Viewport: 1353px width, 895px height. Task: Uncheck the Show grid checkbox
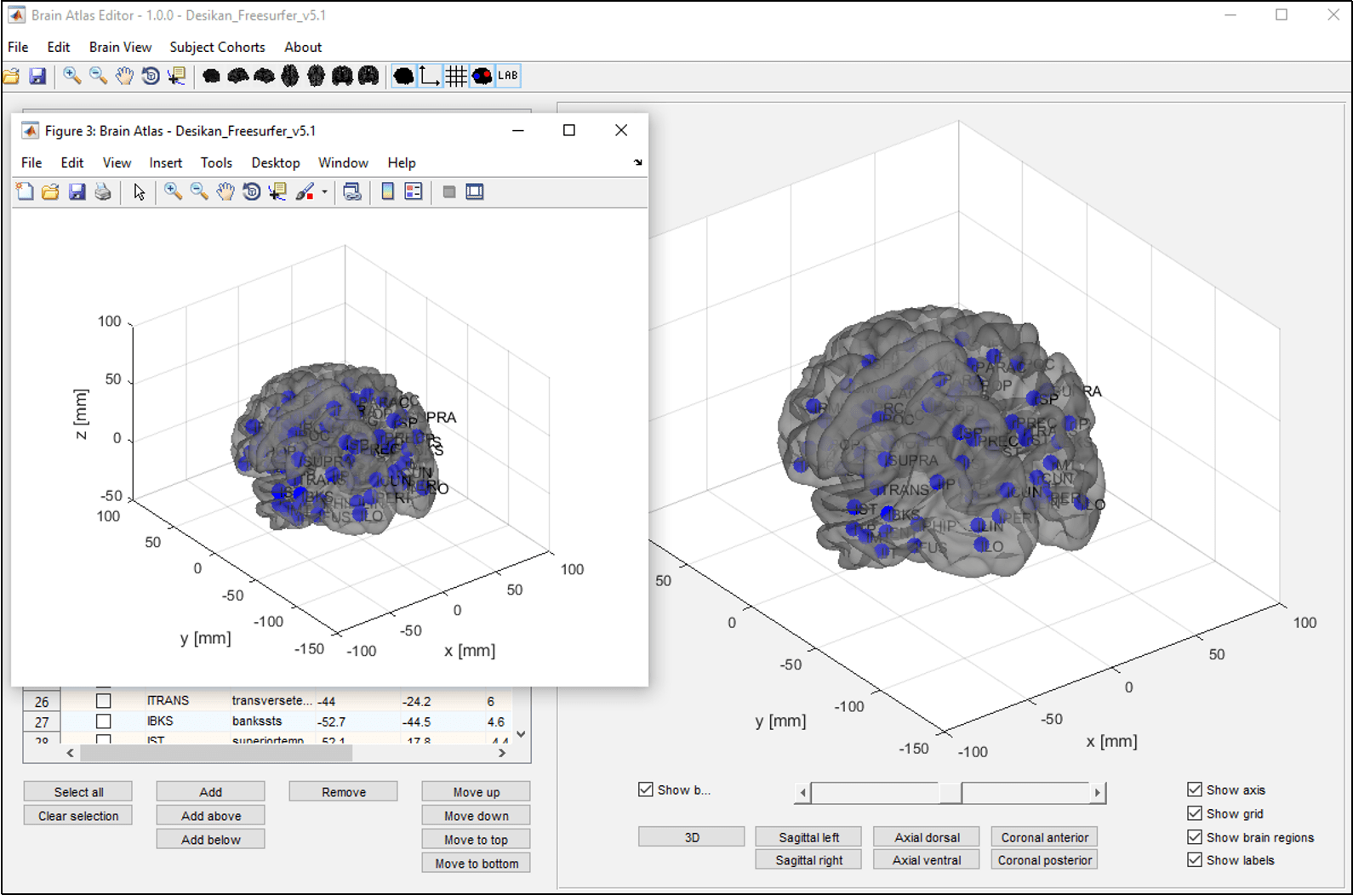[x=1195, y=813]
